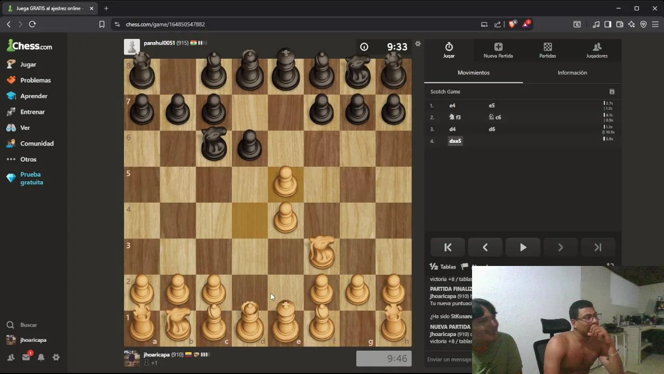
Task: Toggle browser sidebar panel icon
Action: coord(608,24)
